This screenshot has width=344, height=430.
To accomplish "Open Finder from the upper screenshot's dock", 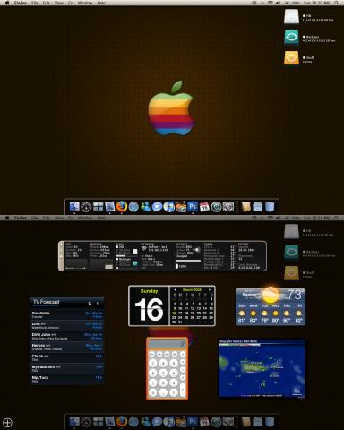I will (74, 207).
